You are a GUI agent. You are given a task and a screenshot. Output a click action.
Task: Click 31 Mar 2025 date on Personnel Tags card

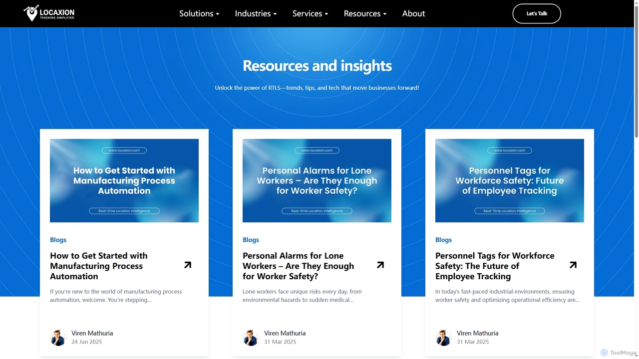click(473, 342)
